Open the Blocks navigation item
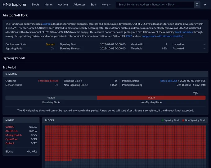 [x=35, y=5]
